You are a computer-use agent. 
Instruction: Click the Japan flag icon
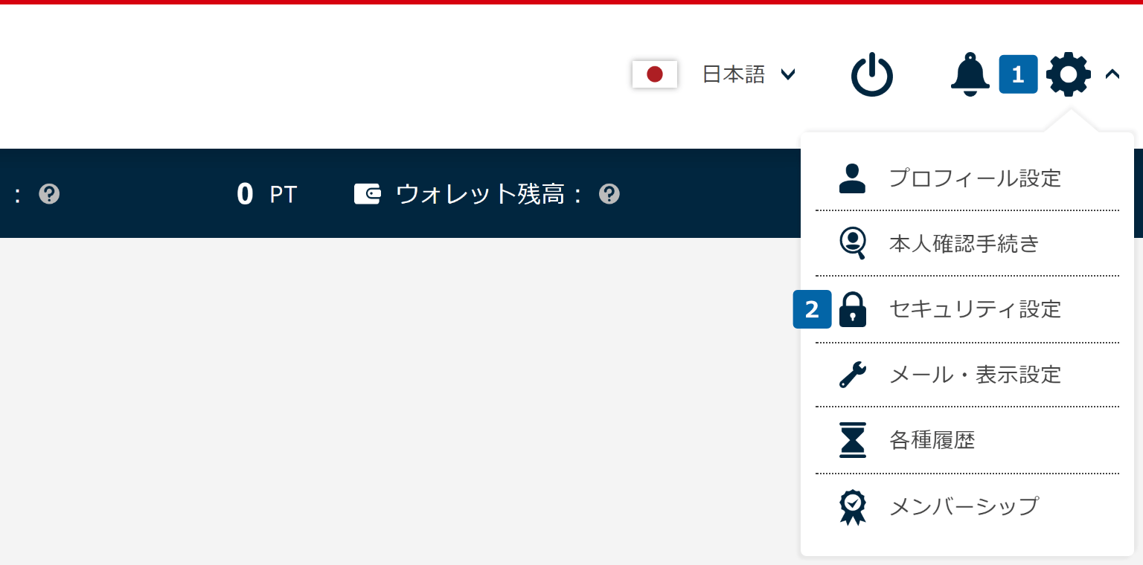(655, 74)
